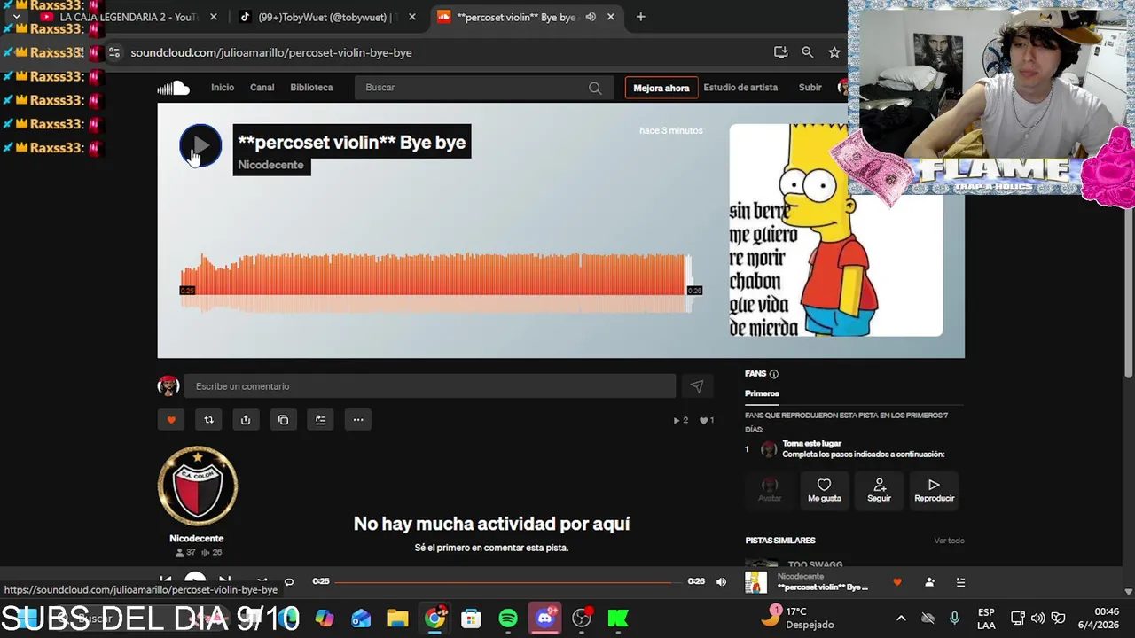Mute with bottom player volume icon

pos(721,582)
